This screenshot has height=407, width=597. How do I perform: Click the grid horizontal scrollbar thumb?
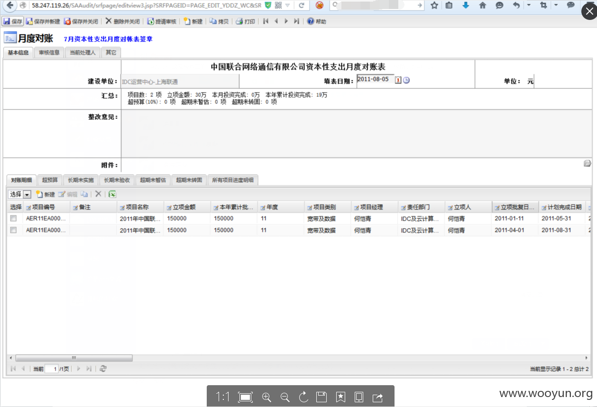click(74, 358)
